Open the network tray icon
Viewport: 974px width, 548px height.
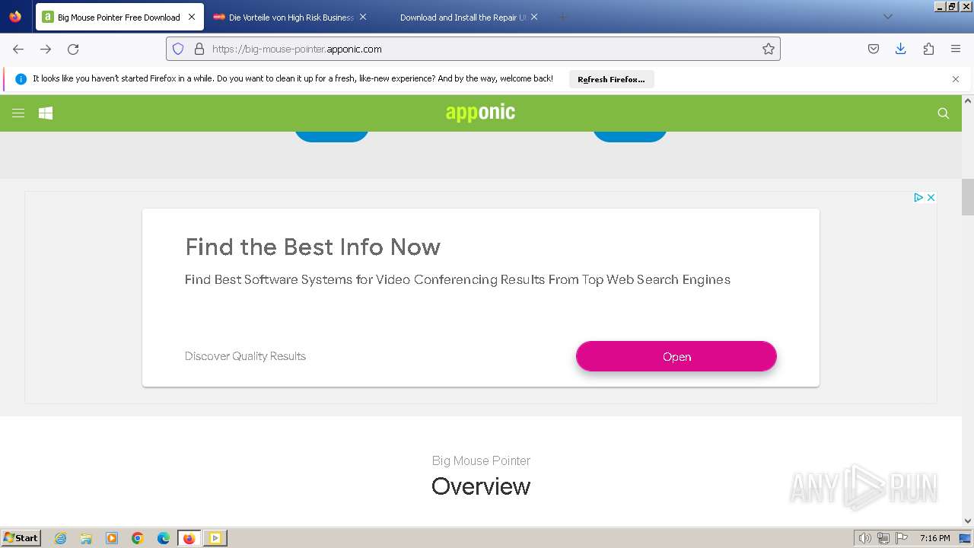(883, 538)
